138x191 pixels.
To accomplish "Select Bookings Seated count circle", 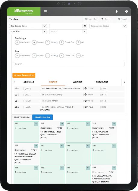I will (x=34, y=42).
